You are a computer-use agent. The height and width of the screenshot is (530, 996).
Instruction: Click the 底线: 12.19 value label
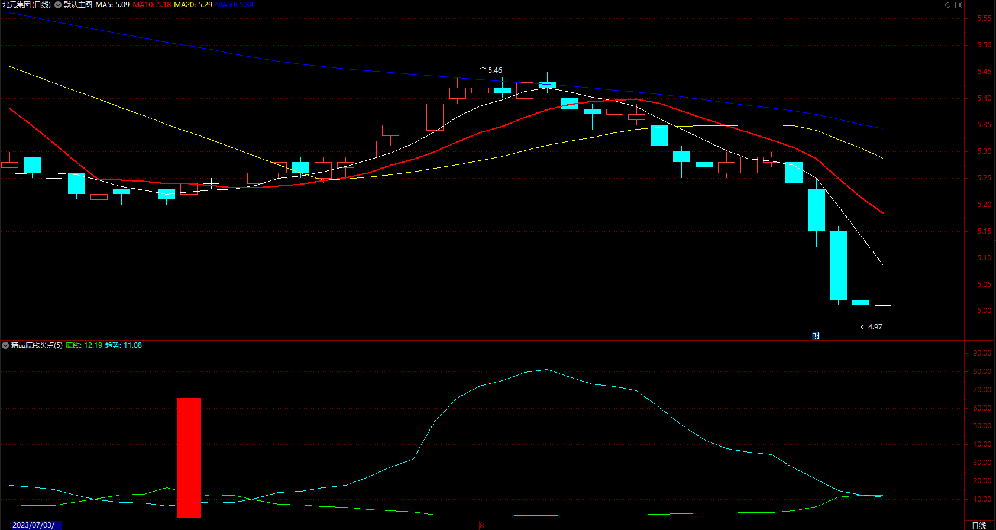point(83,345)
